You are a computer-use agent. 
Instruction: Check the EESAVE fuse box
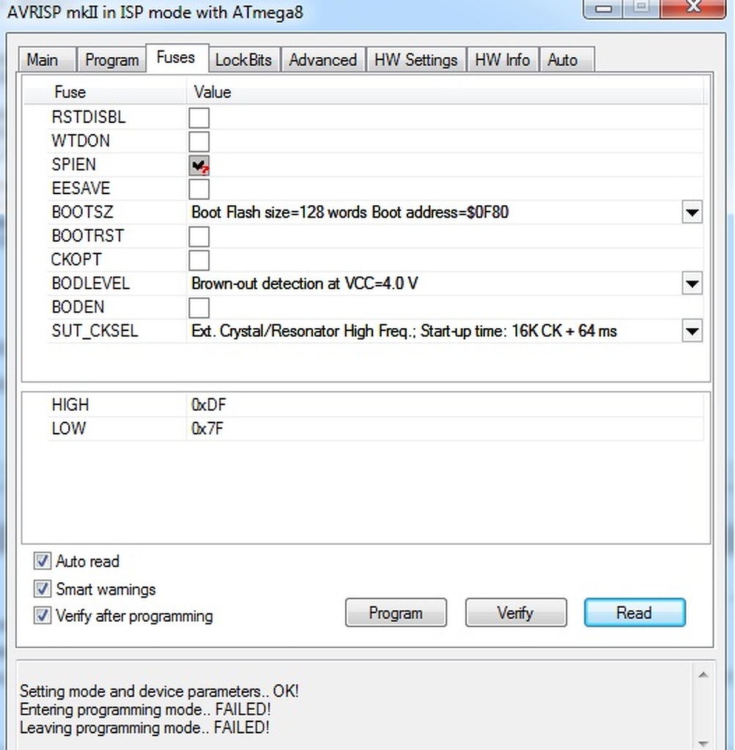pyautogui.click(x=199, y=189)
